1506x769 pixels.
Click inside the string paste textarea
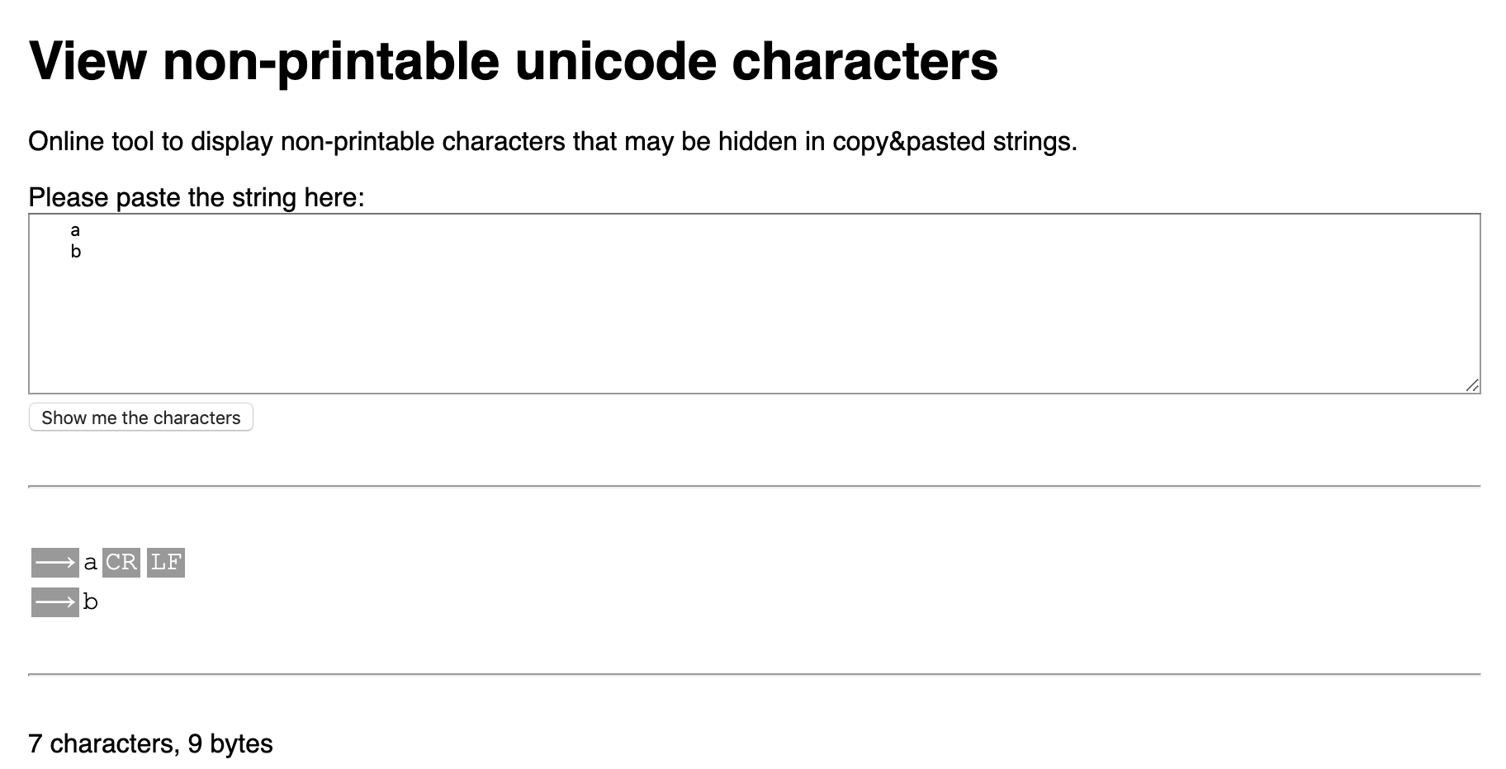743,314
